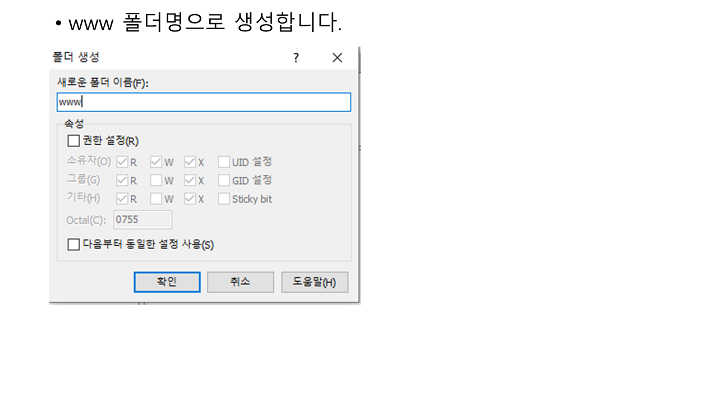718x404 pixels.
Task: Enable the GID 설정 checkbox
Action: pos(224,181)
